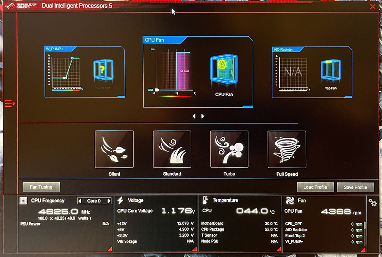Click the +12V voltage row

coord(155,223)
